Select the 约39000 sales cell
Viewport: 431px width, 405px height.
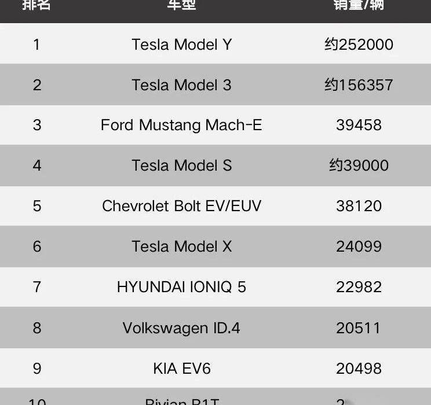click(359, 165)
